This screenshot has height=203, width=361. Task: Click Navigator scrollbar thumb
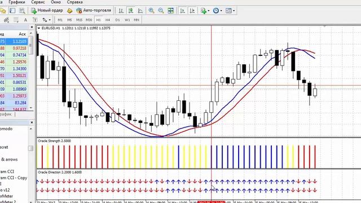(30, 148)
